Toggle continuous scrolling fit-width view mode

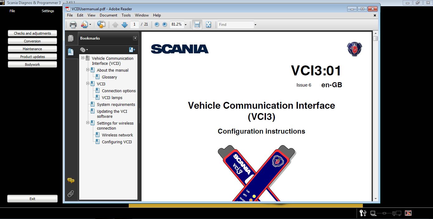tap(197, 24)
